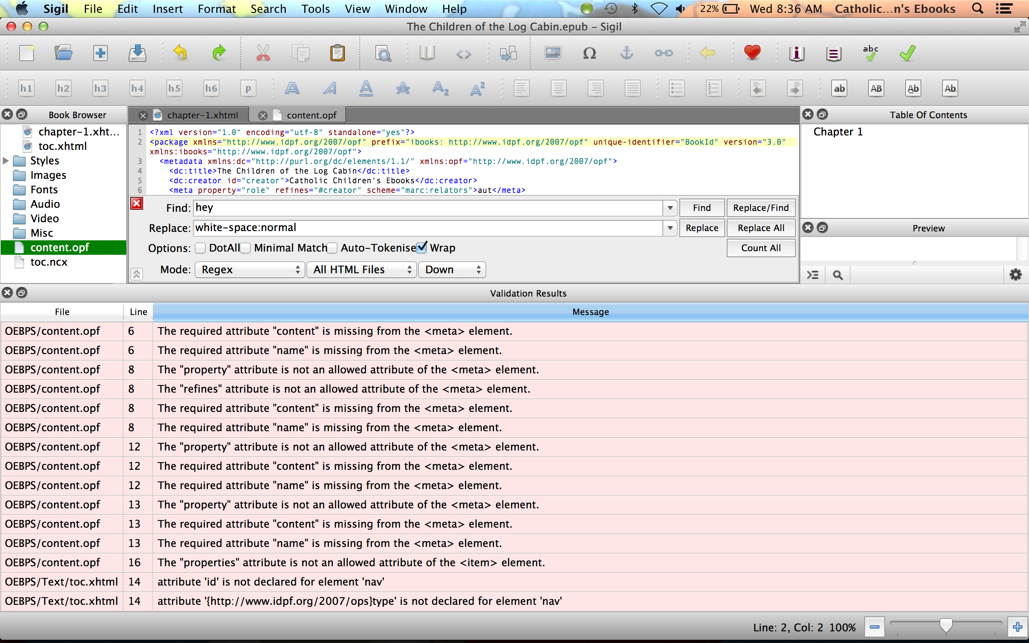Viewport: 1029px width, 643px height.
Task: Expand the Styles folder in Book Browser
Action: click(6, 161)
